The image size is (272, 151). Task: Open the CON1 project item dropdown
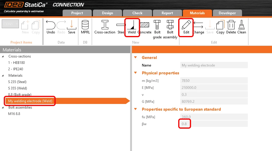(10, 24)
